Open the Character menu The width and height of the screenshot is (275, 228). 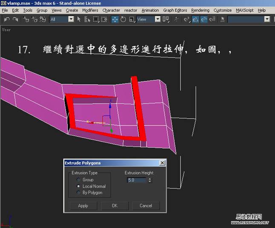(111, 10)
